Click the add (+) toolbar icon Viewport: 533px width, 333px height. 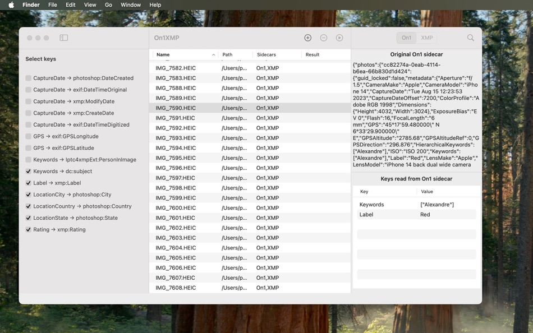point(307,37)
